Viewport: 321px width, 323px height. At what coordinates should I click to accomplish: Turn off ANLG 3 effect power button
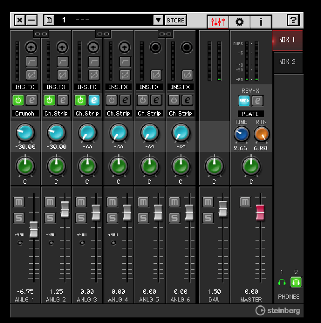click(81, 100)
